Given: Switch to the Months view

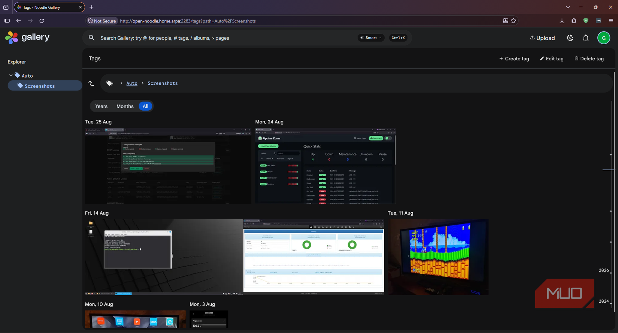Looking at the screenshot, I should [x=125, y=106].
